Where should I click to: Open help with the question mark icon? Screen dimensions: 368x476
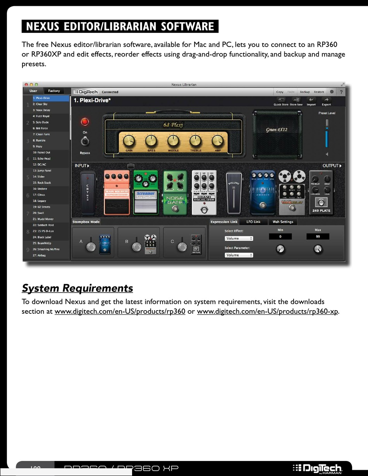pyautogui.click(x=341, y=92)
